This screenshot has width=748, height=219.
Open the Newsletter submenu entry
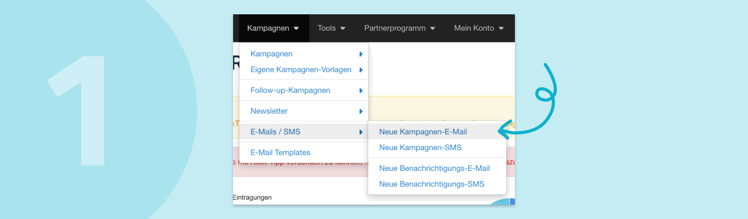click(269, 111)
